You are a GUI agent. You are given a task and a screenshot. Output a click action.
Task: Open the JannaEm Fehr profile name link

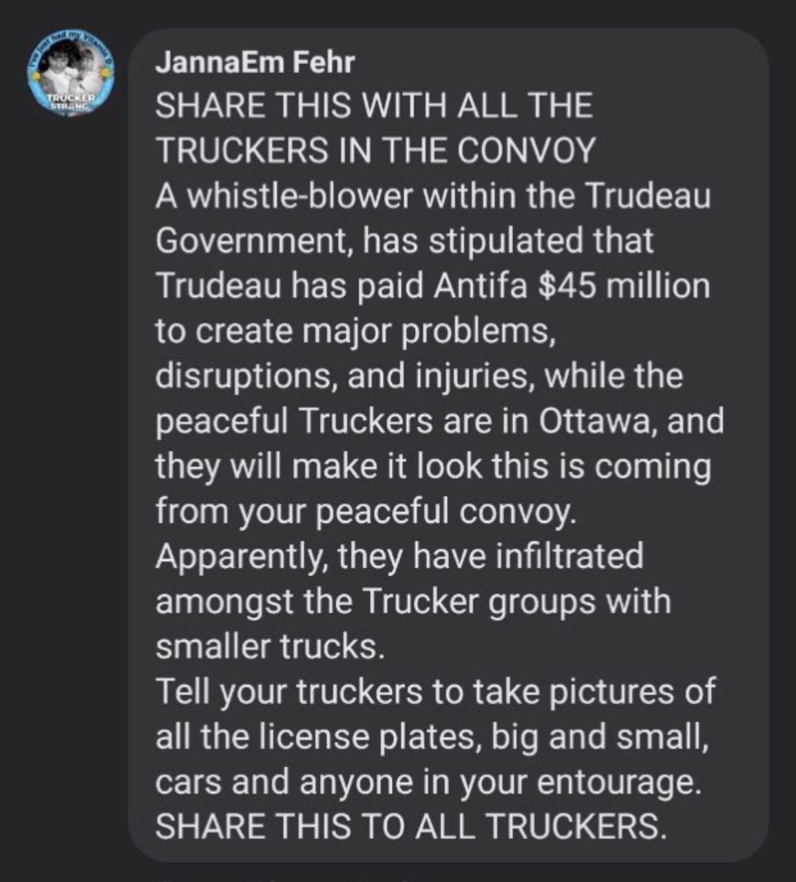click(x=255, y=63)
